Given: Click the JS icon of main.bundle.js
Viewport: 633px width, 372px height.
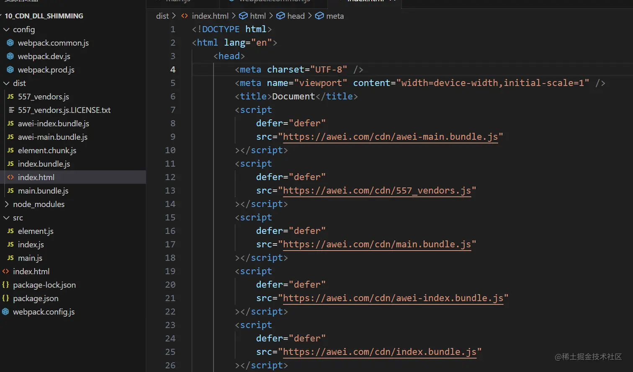Looking at the screenshot, I should (x=10, y=191).
